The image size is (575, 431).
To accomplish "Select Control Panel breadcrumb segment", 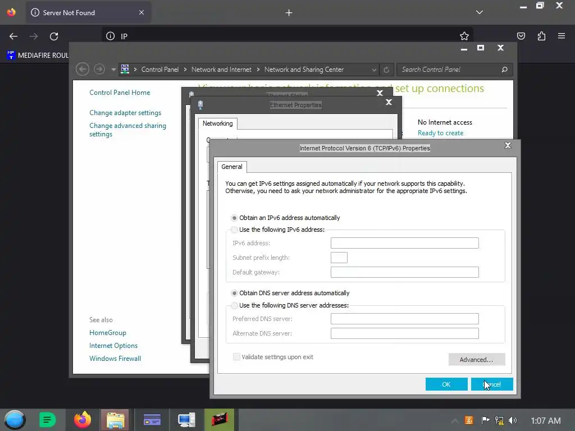I will point(160,70).
